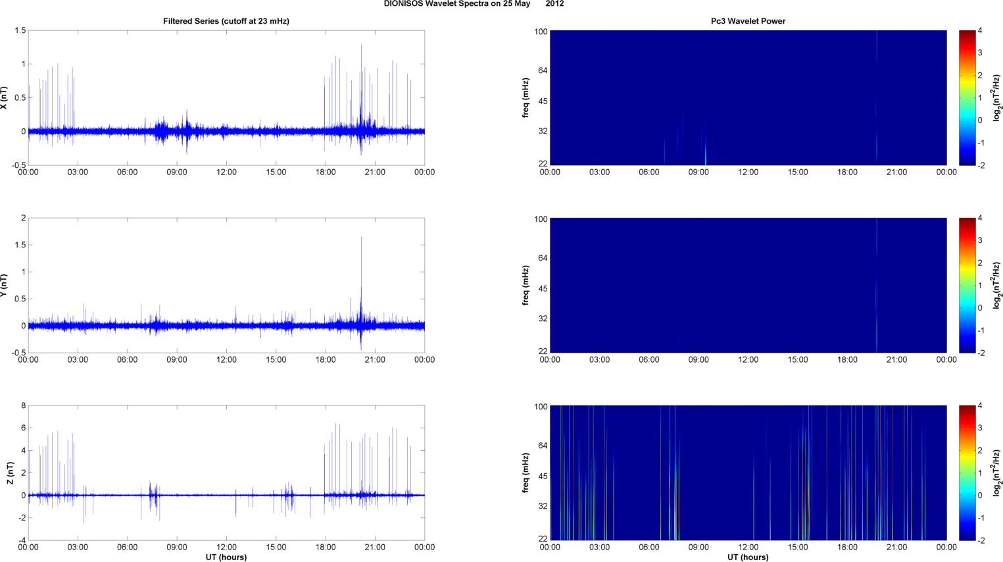Screen dimensions: 1003x562
Task: Click the 'freq (mHz)' label of the top spectrogram
Action: click(x=526, y=98)
